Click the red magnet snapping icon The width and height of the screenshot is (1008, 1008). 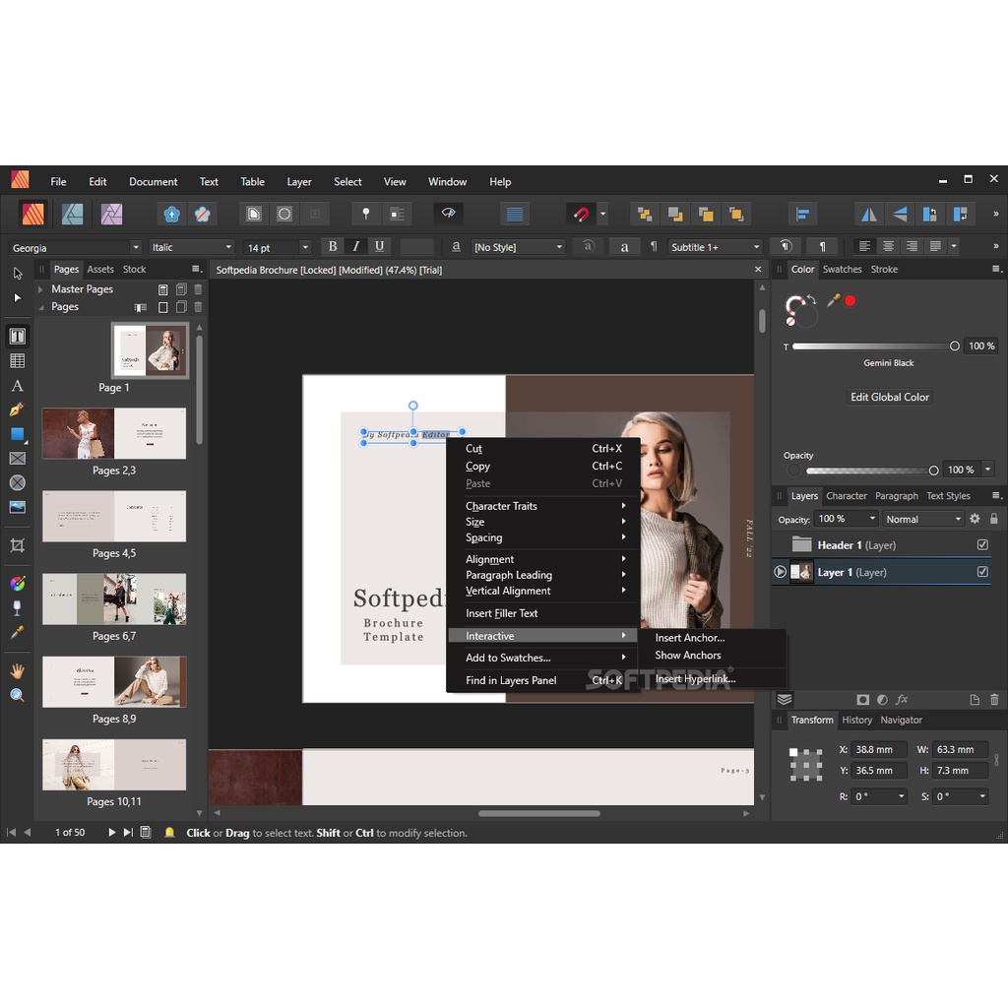(582, 214)
